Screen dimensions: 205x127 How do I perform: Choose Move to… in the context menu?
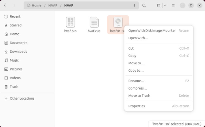click(x=159, y=63)
